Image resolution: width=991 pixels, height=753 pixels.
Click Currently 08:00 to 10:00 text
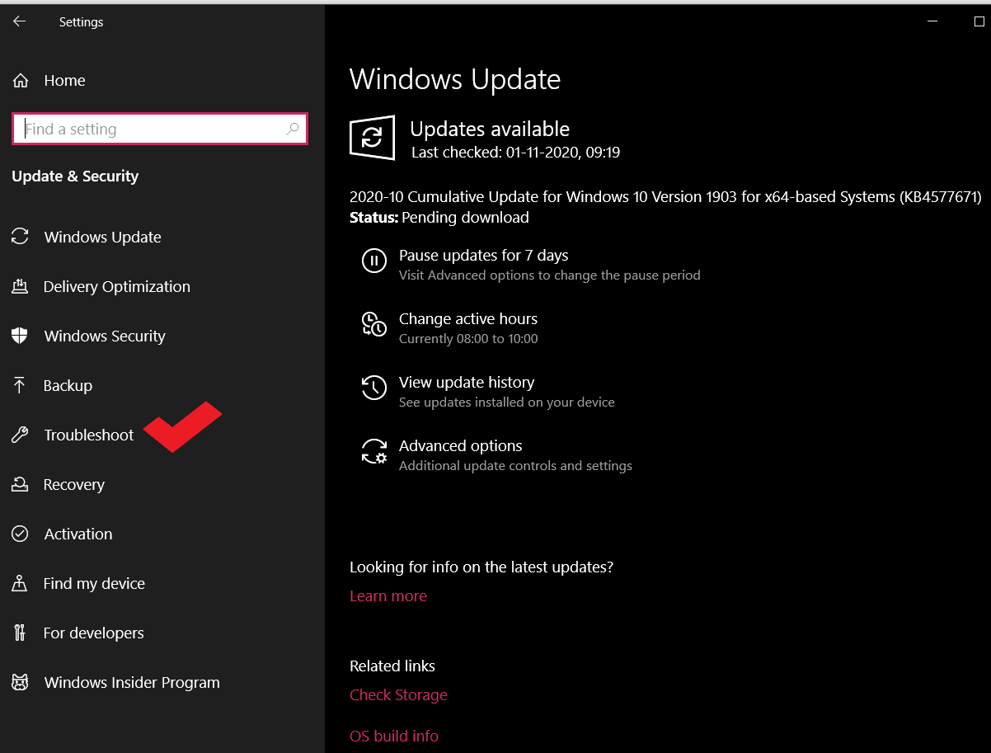pos(468,339)
